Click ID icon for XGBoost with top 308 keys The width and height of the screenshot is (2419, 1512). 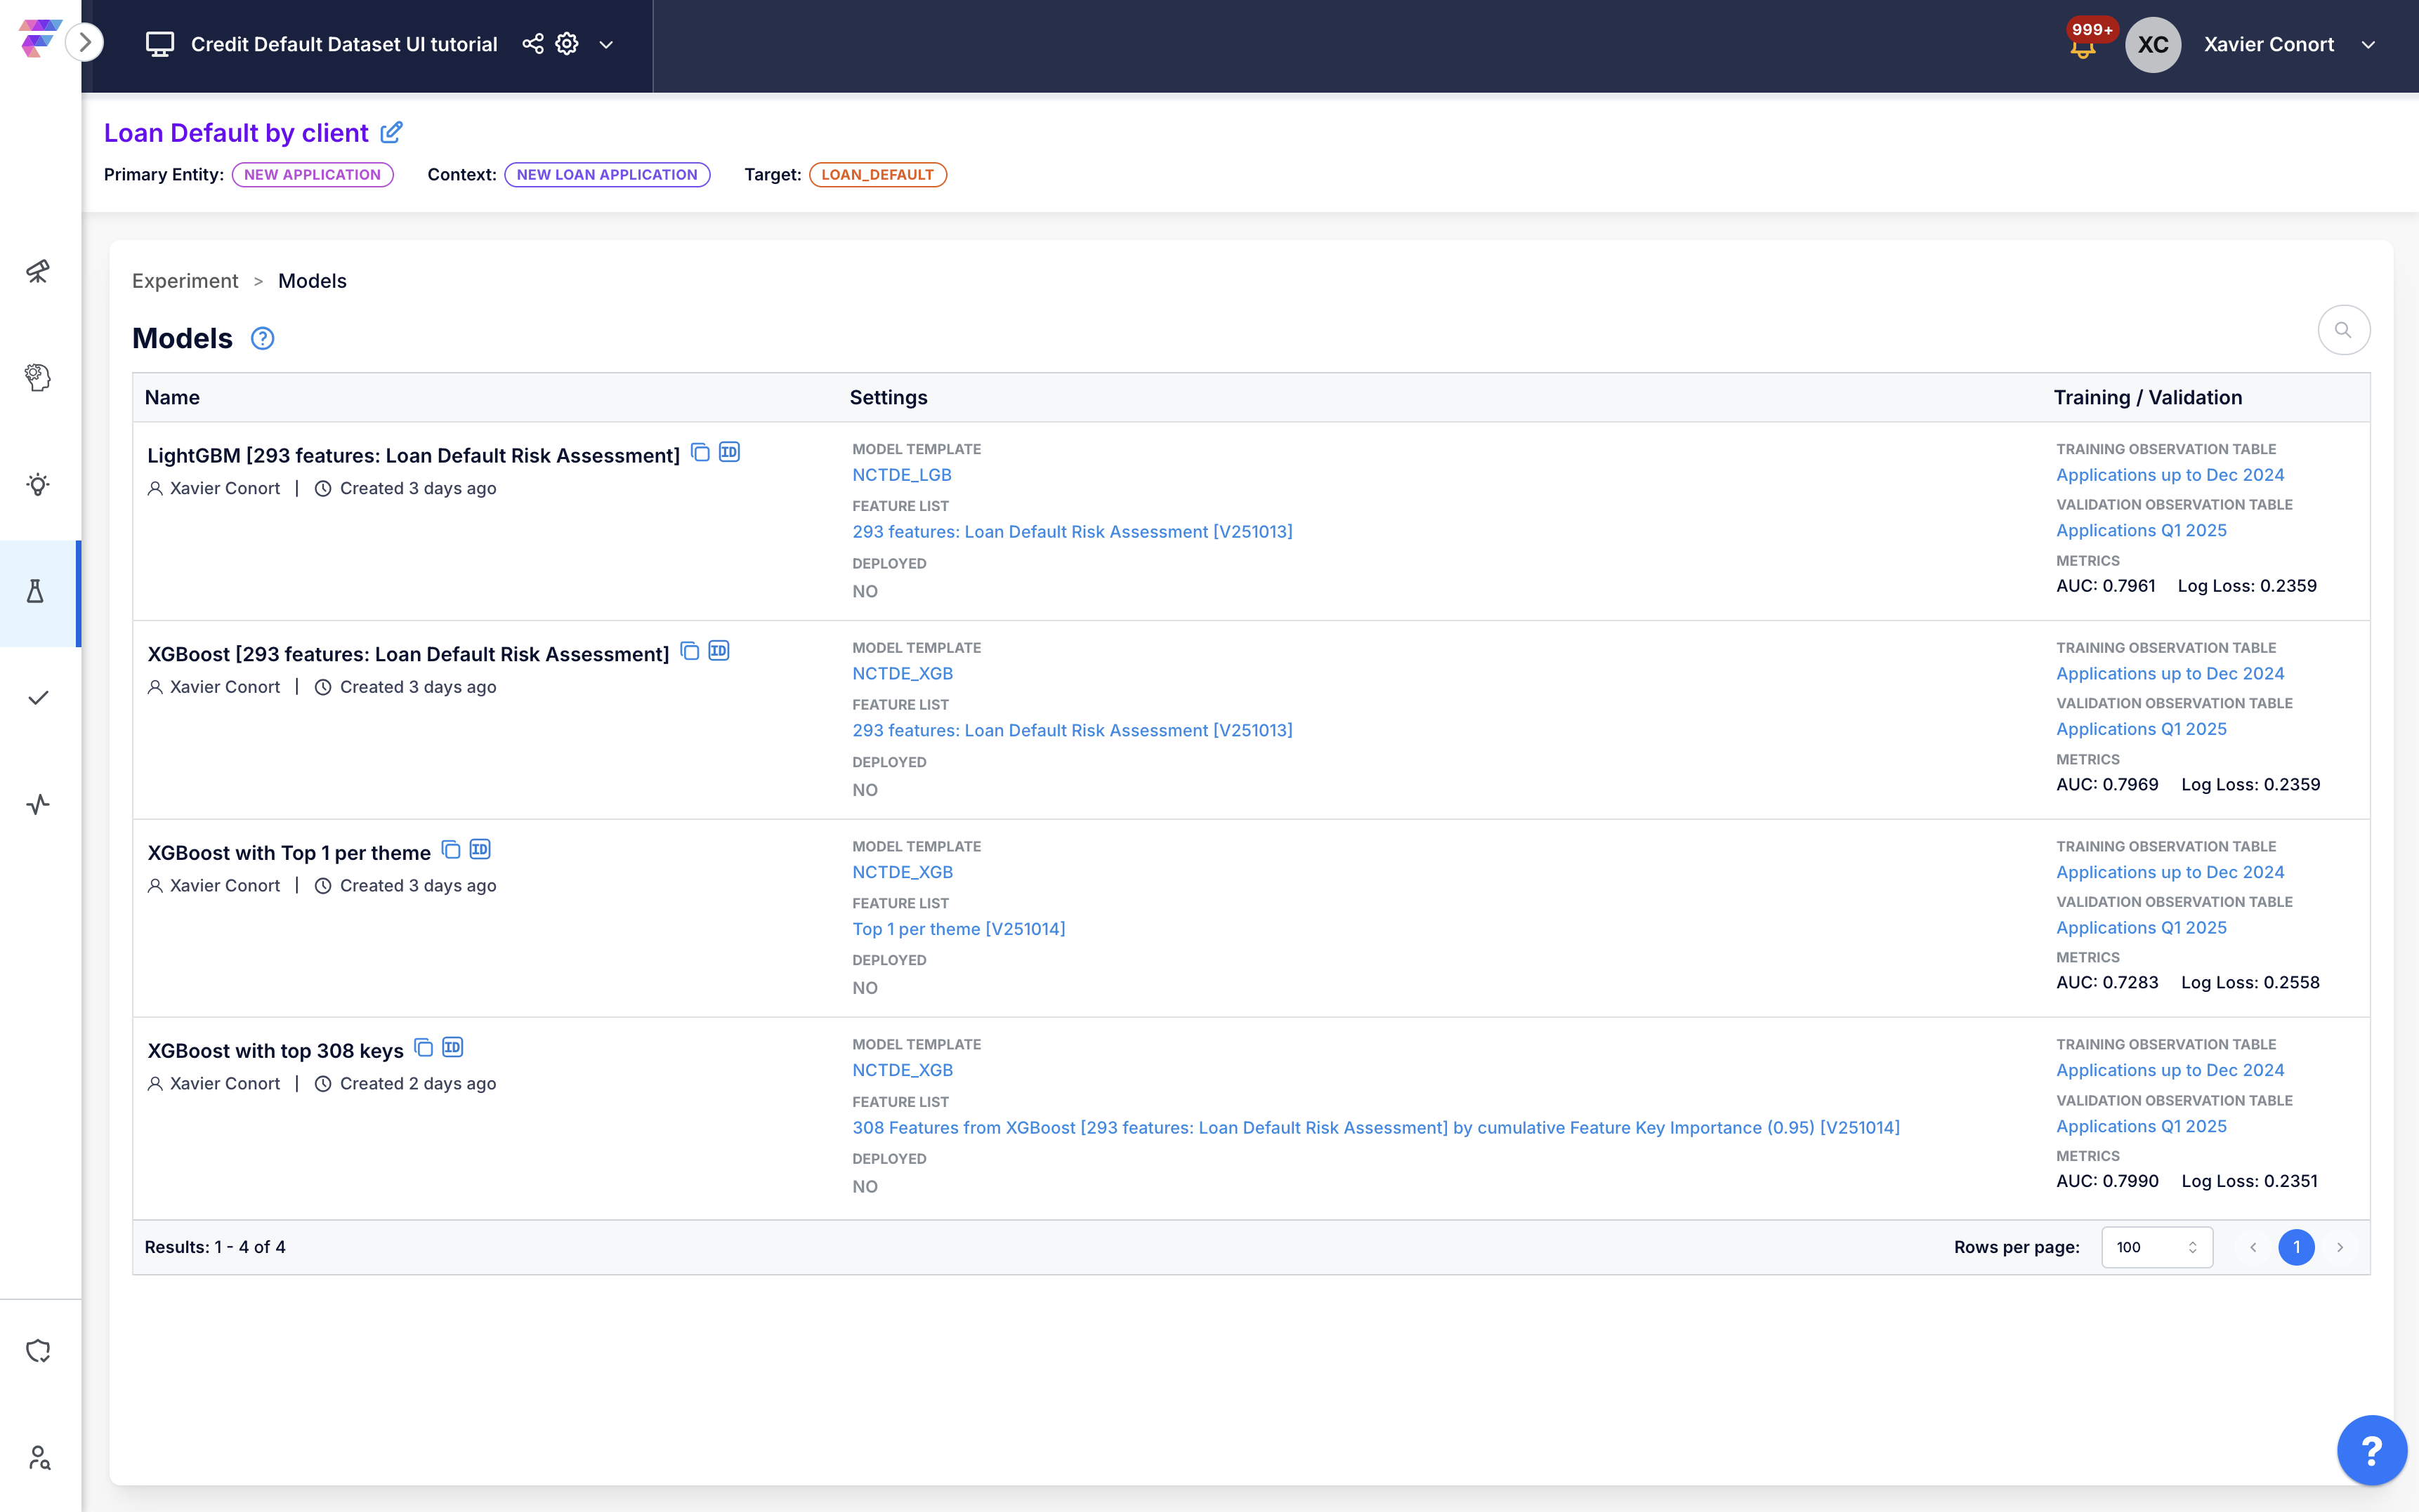tap(452, 1048)
